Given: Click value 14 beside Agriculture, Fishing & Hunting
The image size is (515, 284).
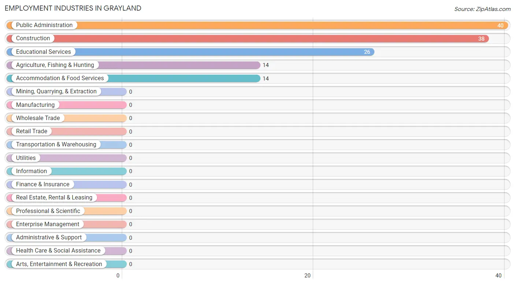Looking at the screenshot, I should [266, 65].
